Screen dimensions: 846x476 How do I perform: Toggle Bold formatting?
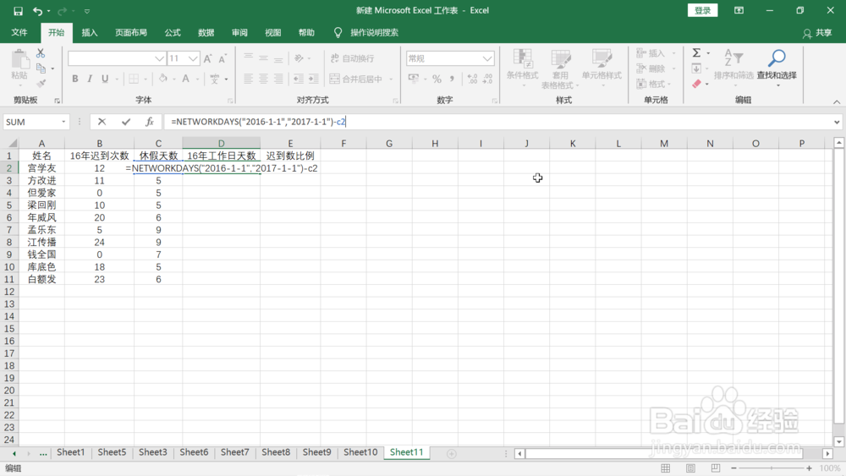click(75, 79)
